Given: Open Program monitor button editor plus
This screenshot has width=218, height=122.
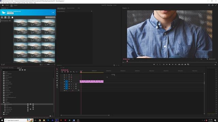Looking at the screenshot, I should pyautogui.click(x=215, y=64).
